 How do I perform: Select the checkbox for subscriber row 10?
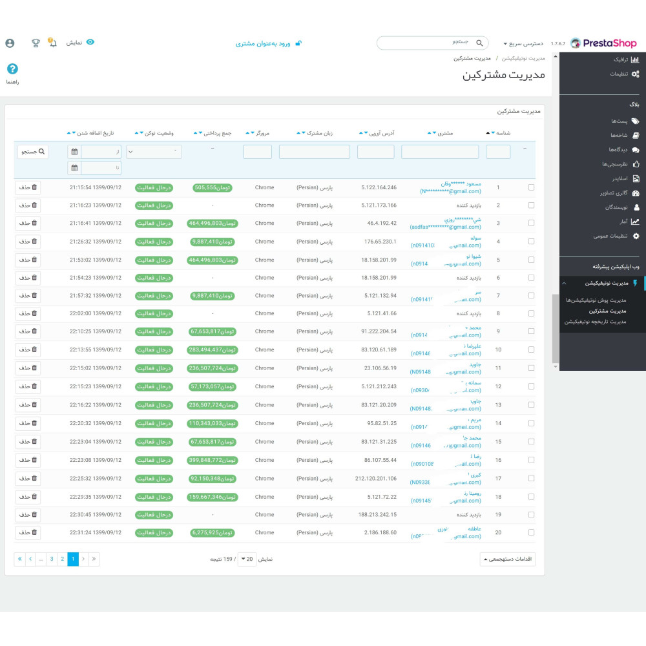click(532, 349)
